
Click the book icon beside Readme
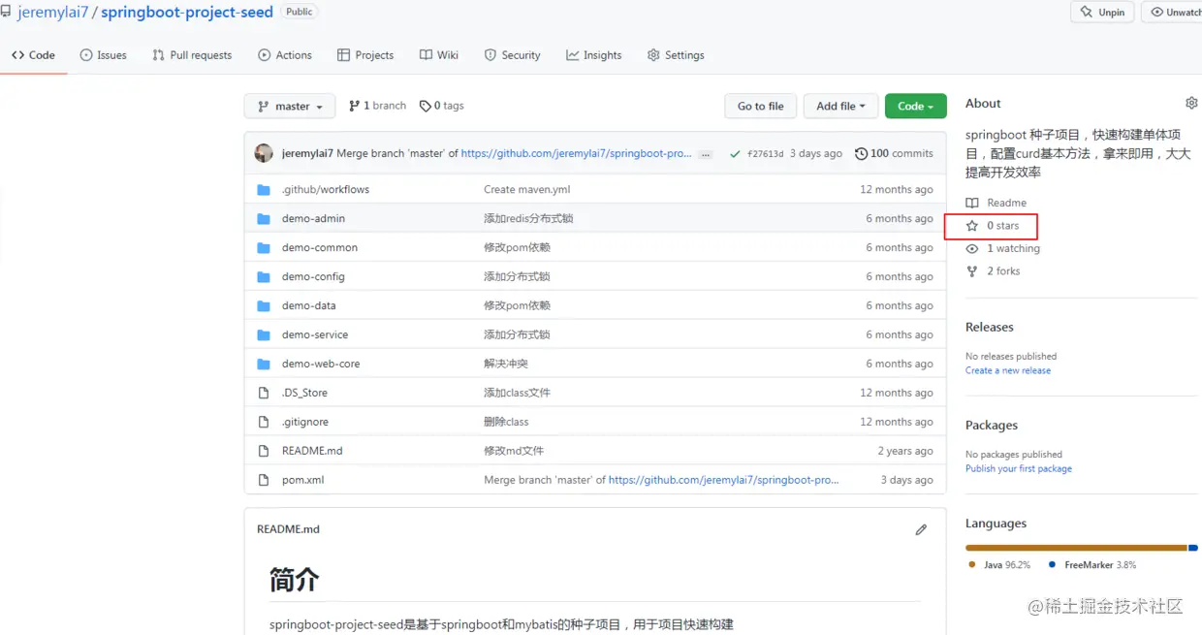[x=972, y=203]
